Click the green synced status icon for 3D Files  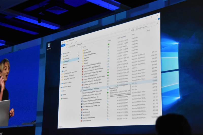coord(108,44)
